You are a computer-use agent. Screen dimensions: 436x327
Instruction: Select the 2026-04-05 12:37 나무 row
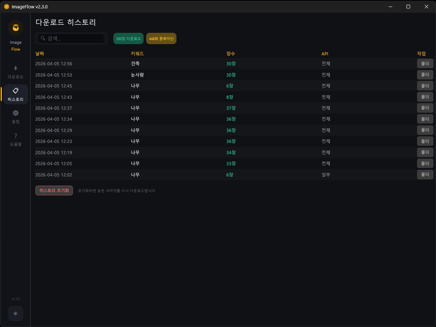219,108
